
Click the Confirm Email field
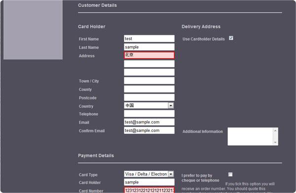149,130
